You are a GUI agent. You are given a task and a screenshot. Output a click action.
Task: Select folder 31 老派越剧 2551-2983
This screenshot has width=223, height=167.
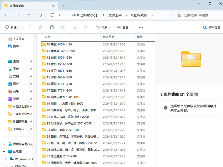click(98, 156)
